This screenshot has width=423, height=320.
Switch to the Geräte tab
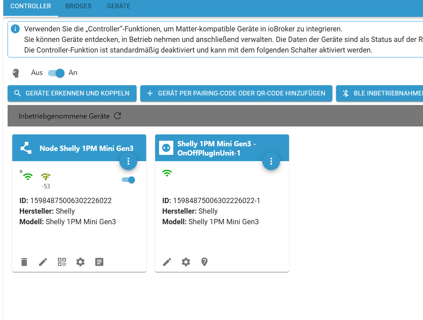tap(119, 6)
